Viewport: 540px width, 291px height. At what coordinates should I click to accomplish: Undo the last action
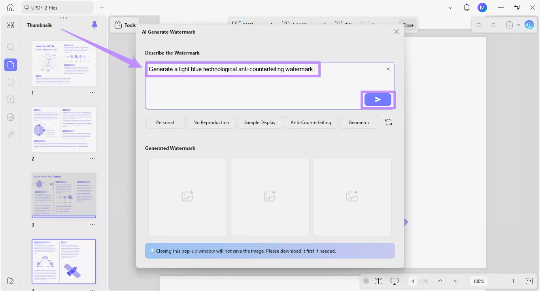[479, 25]
